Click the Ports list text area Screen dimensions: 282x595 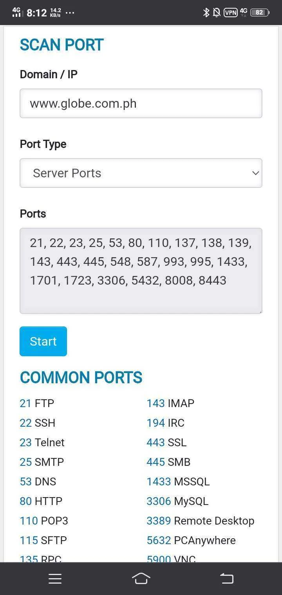(x=141, y=271)
